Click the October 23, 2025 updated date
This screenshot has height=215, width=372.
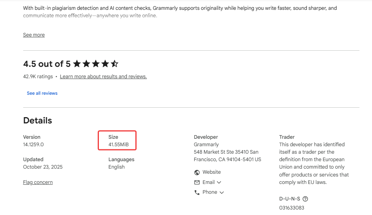(x=43, y=167)
